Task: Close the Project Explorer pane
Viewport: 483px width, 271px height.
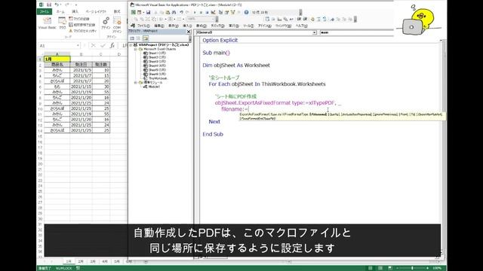Action: point(189,32)
